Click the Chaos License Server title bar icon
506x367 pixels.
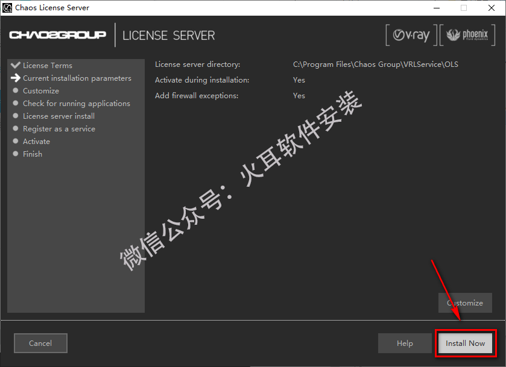[x=7, y=8]
